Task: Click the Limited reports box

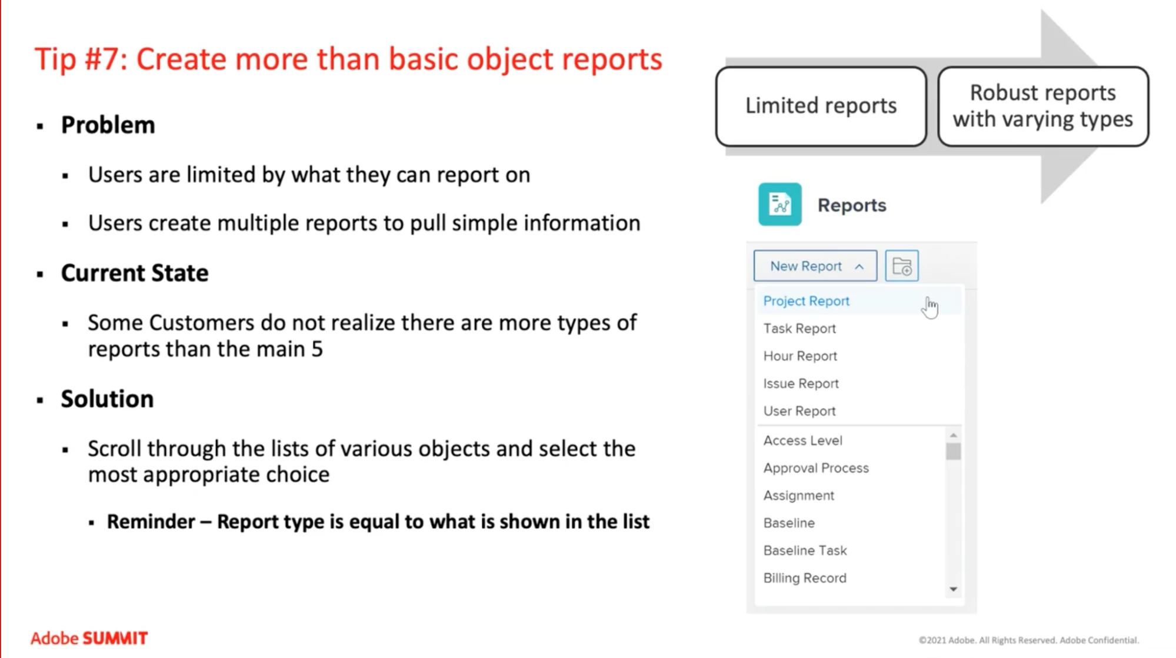Action: pyautogui.click(x=821, y=106)
